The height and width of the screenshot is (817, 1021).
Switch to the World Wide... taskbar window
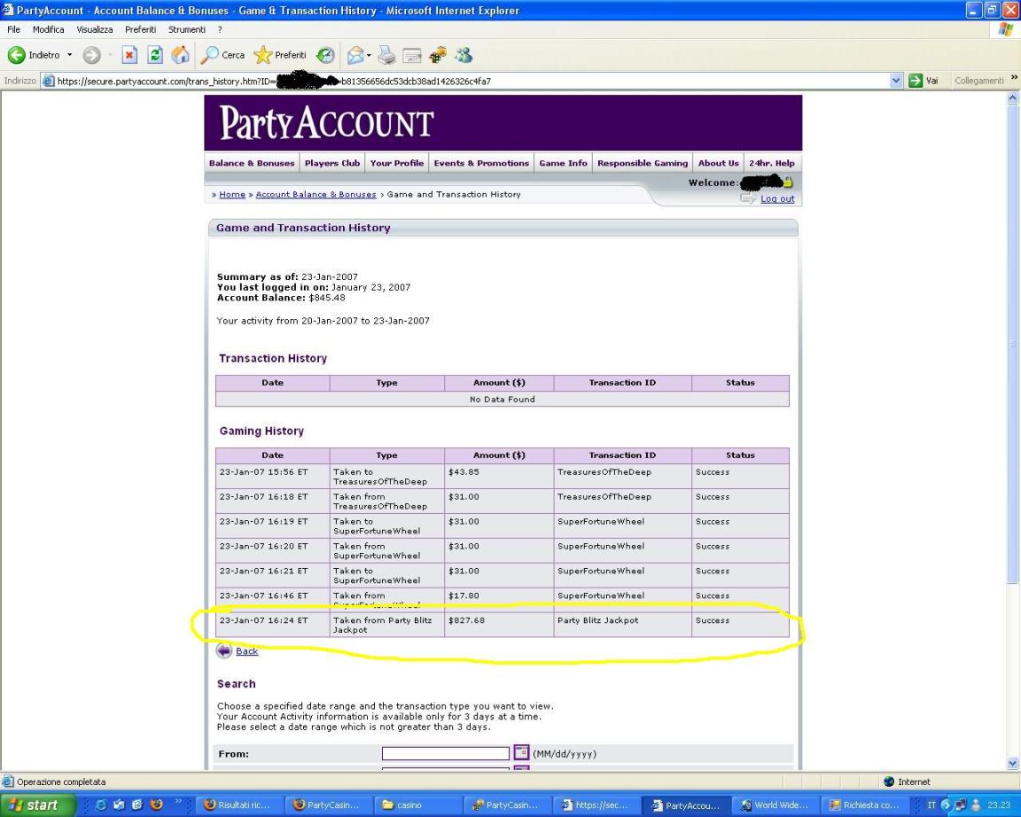point(775,805)
